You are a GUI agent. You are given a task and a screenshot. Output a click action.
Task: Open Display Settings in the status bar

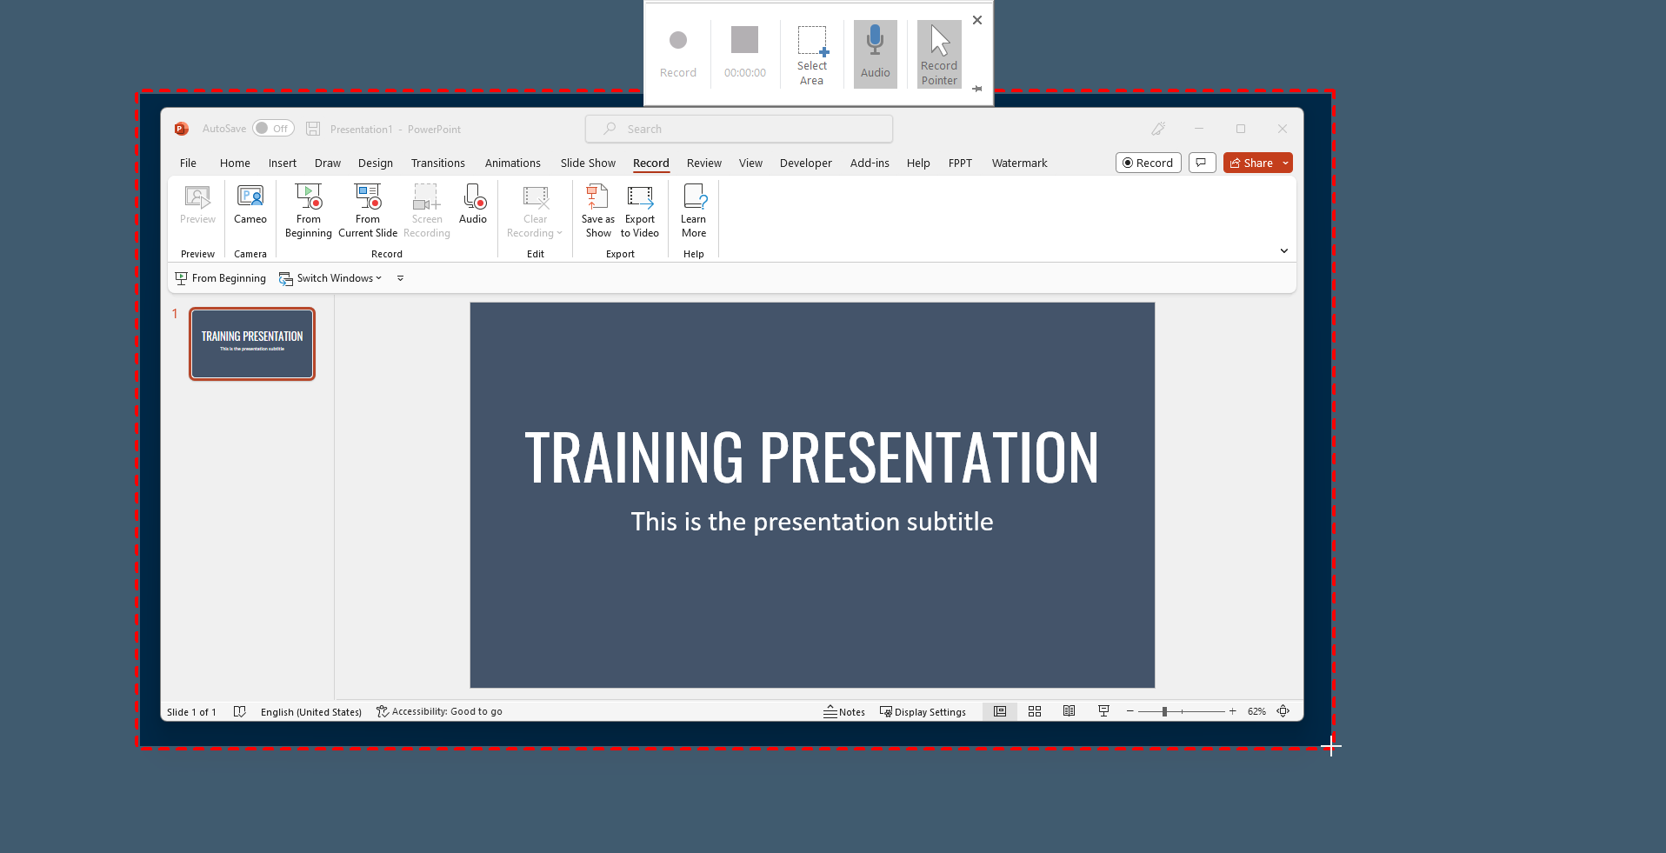pyautogui.click(x=923, y=711)
